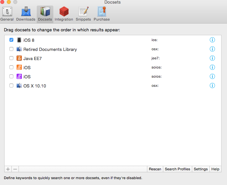Click the Help button
The width and height of the screenshot is (227, 185).
pyautogui.click(x=215, y=169)
